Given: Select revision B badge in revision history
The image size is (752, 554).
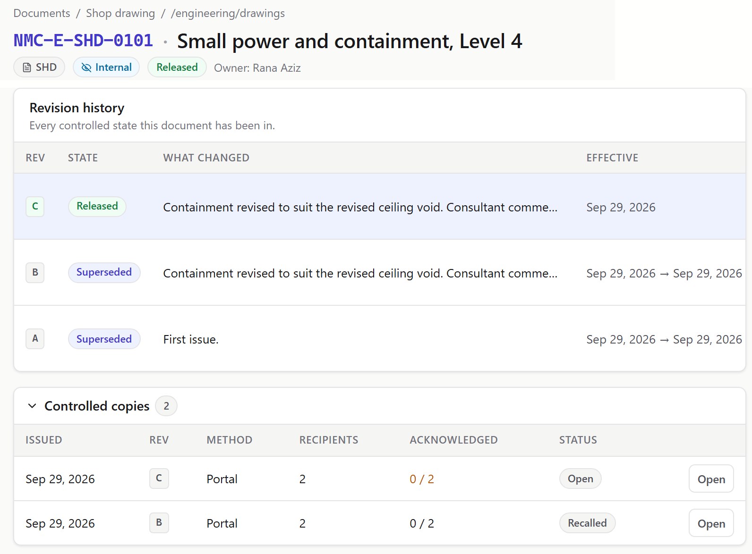Looking at the screenshot, I should coord(35,272).
